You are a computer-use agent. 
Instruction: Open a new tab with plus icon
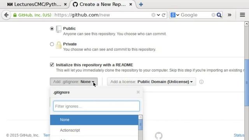coord(141,4)
